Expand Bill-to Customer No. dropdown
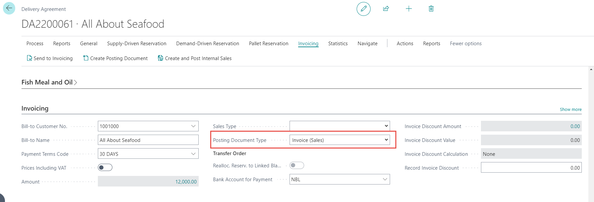Viewport: 594px width, 202px height. (193, 126)
